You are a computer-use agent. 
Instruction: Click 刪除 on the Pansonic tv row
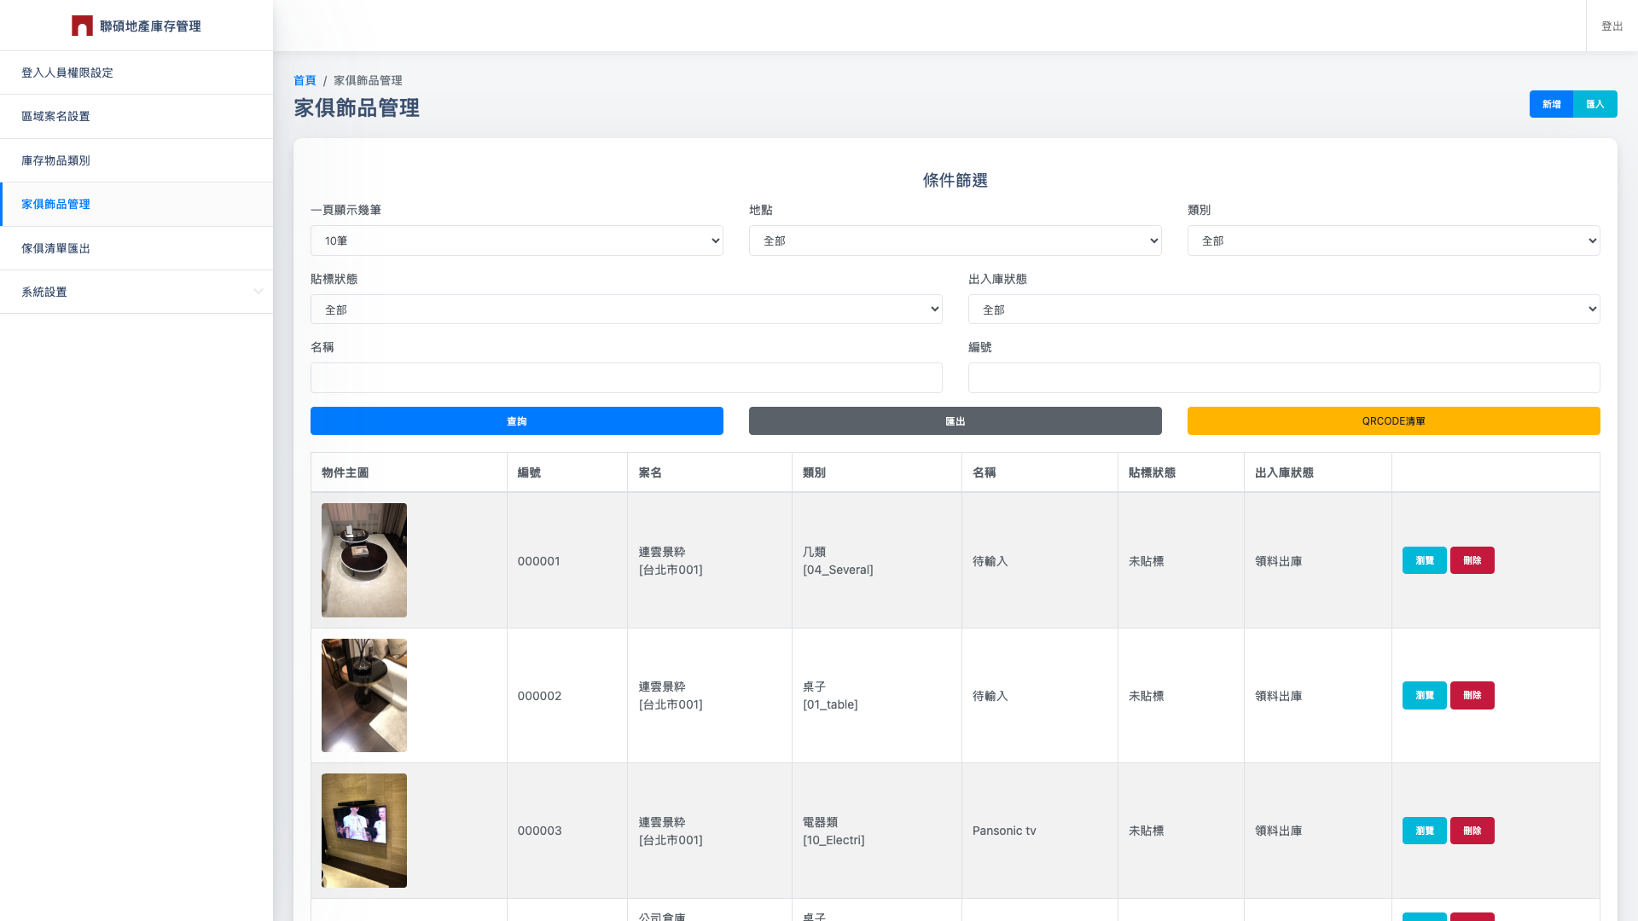[x=1472, y=830]
